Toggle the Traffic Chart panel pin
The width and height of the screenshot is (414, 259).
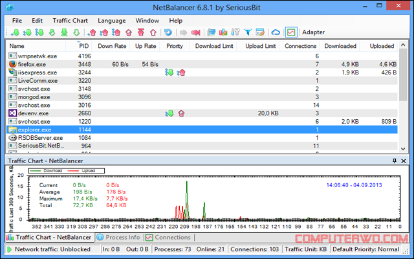pos(395,161)
